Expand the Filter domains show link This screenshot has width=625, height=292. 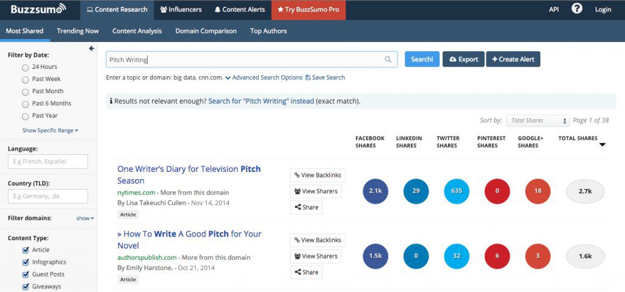pyautogui.click(x=85, y=218)
